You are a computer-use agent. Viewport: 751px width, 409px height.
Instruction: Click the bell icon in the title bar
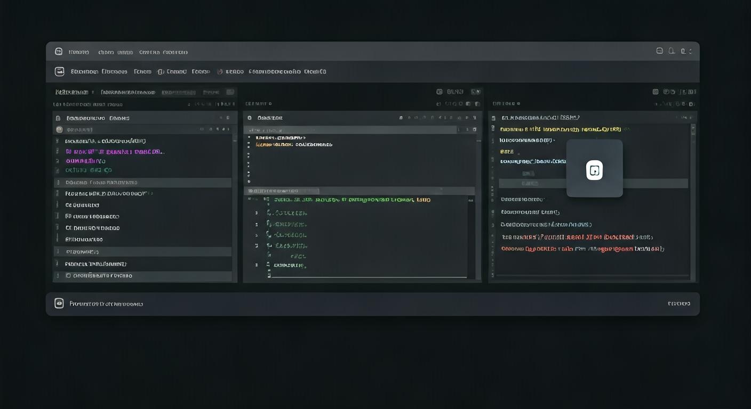point(672,51)
